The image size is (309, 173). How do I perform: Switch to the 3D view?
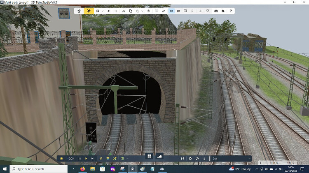(x=171, y=11)
